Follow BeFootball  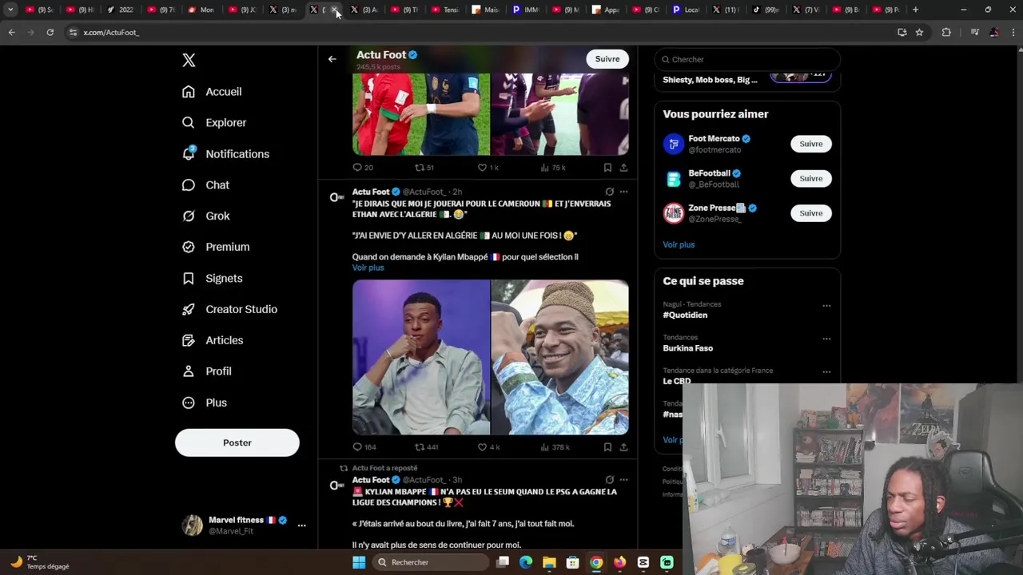[811, 178]
